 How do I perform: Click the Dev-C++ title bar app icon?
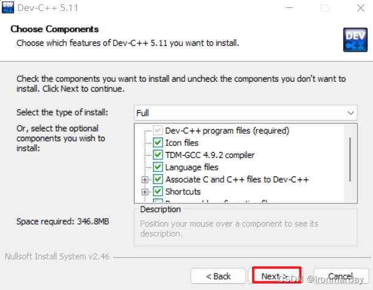click(7, 7)
